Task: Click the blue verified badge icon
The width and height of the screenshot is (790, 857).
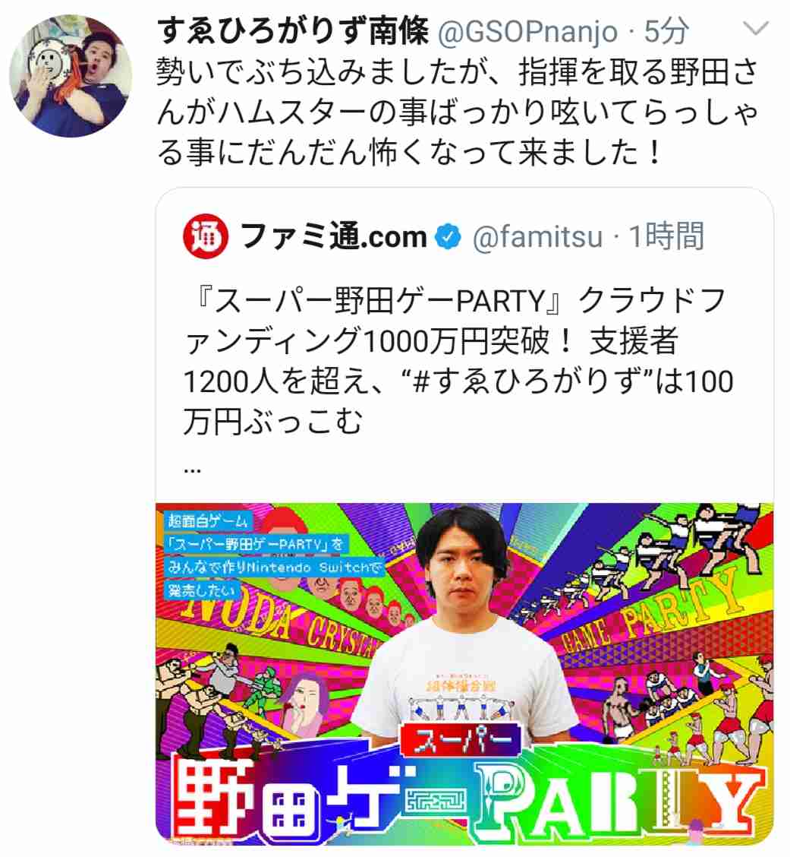Action: 449,237
